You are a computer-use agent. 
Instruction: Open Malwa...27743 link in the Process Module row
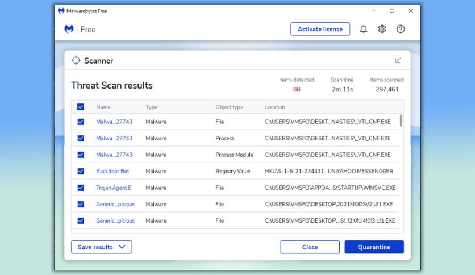(114, 155)
